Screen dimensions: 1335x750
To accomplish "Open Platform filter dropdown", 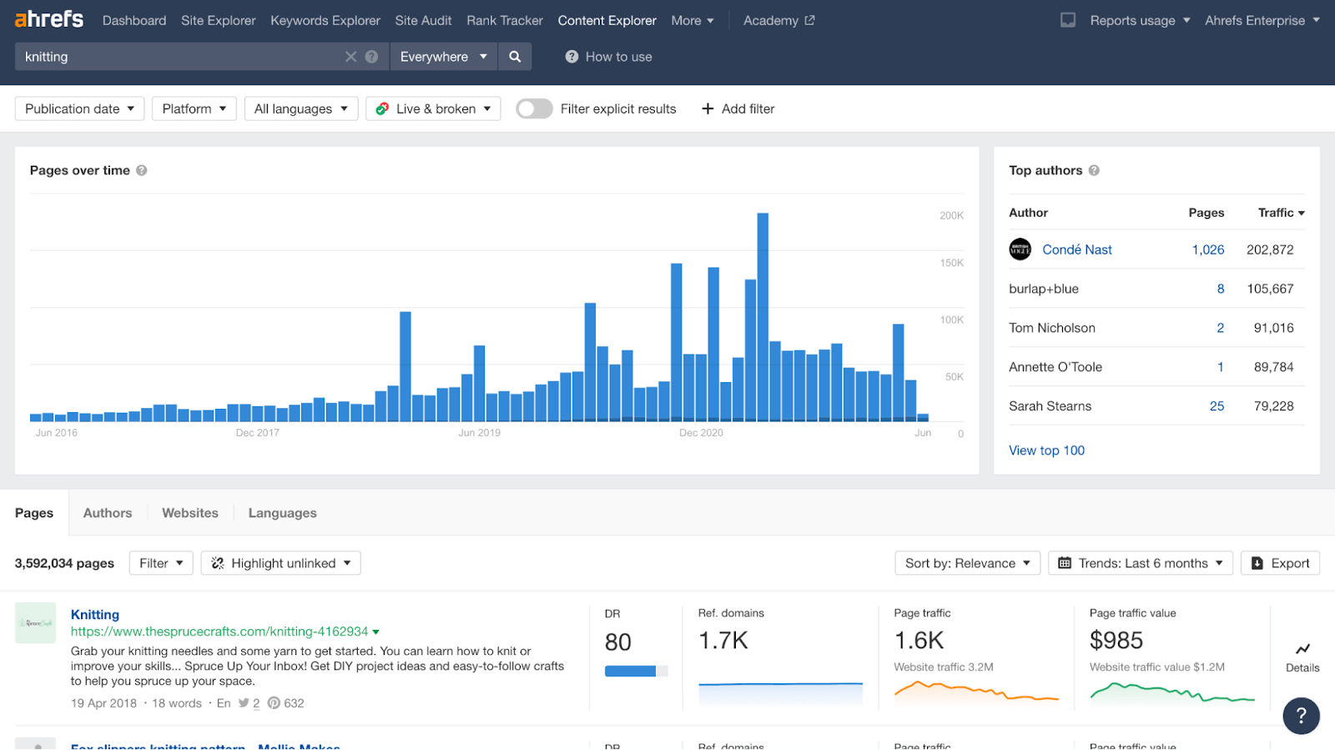I will [x=194, y=108].
